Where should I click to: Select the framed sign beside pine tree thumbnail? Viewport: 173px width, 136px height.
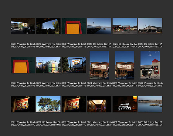tap(74, 65)
